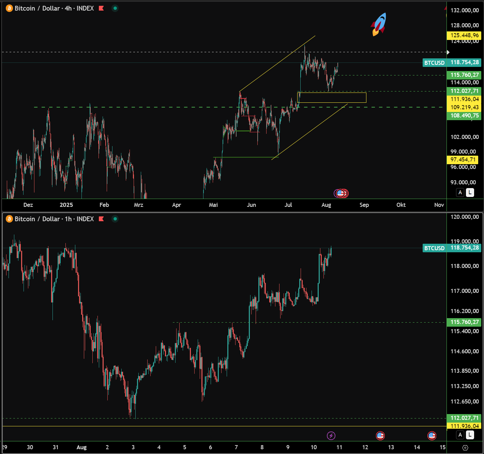484x454 pixels.
Task: Select the yellow 125.448,96 price label
Action: click(x=464, y=36)
